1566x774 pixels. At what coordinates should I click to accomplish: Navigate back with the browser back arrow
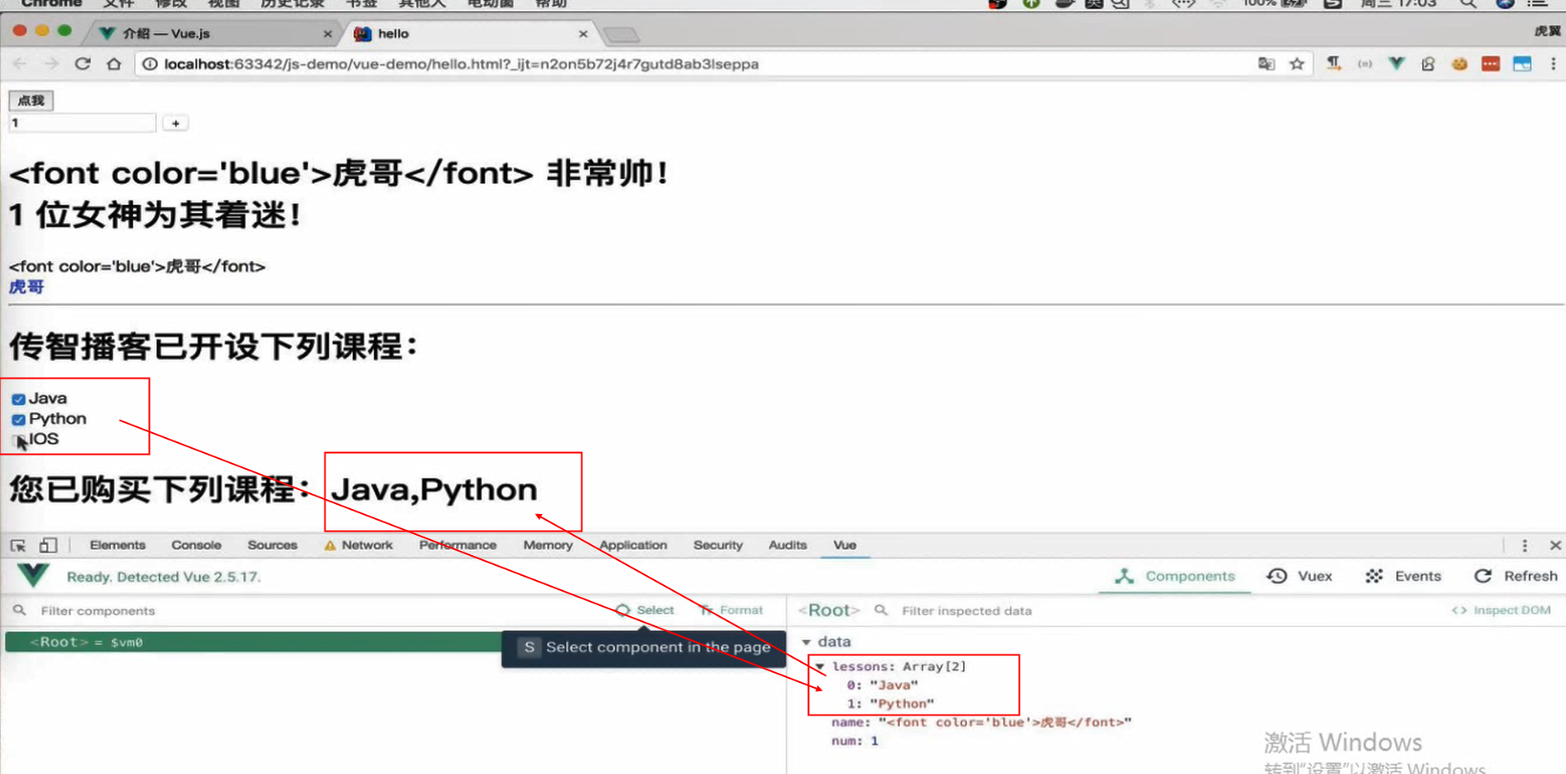(x=20, y=64)
